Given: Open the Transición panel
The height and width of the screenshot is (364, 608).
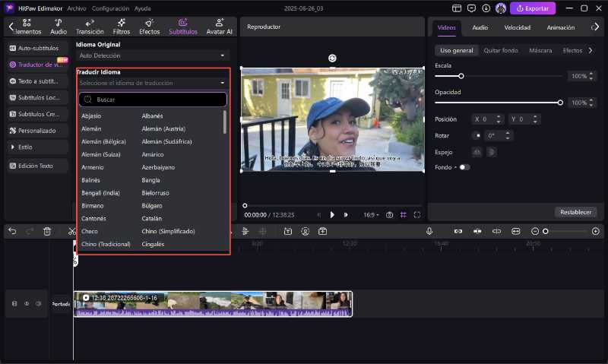Looking at the screenshot, I should click(90, 27).
